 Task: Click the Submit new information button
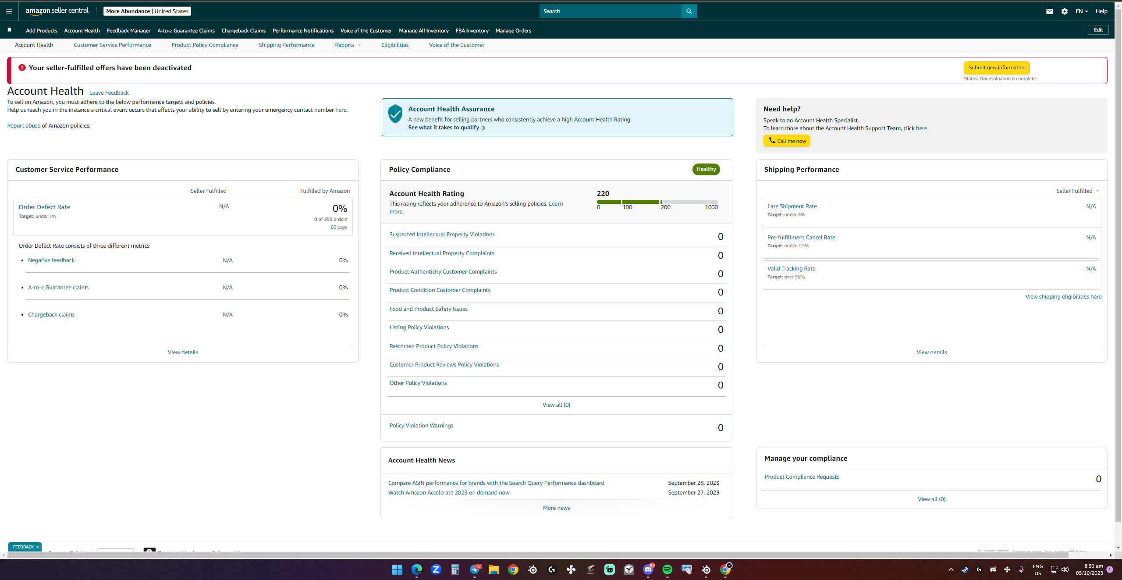(997, 68)
